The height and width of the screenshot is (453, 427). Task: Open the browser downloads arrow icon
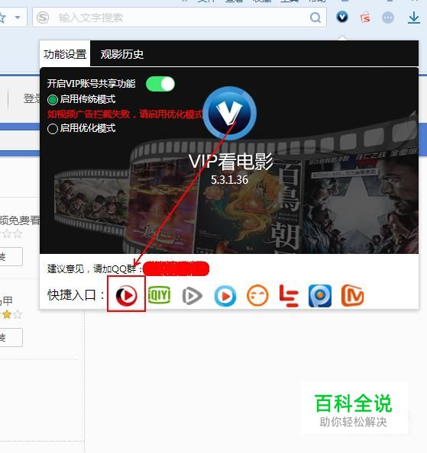tap(414, 18)
